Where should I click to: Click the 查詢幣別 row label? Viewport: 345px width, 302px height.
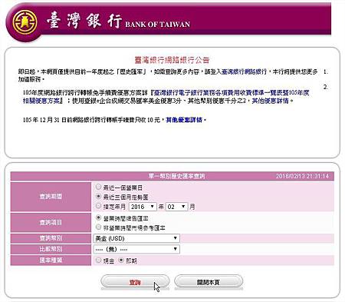[51, 238]
